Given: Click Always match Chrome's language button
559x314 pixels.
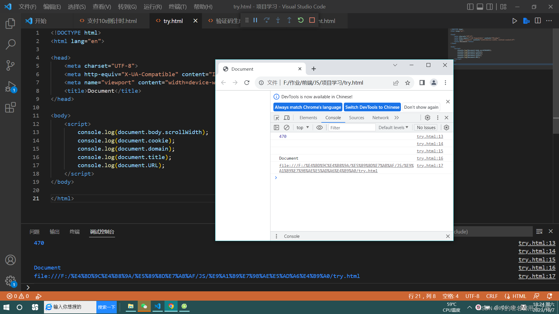Looking at the screenshot, I should (x=308, y=107).
